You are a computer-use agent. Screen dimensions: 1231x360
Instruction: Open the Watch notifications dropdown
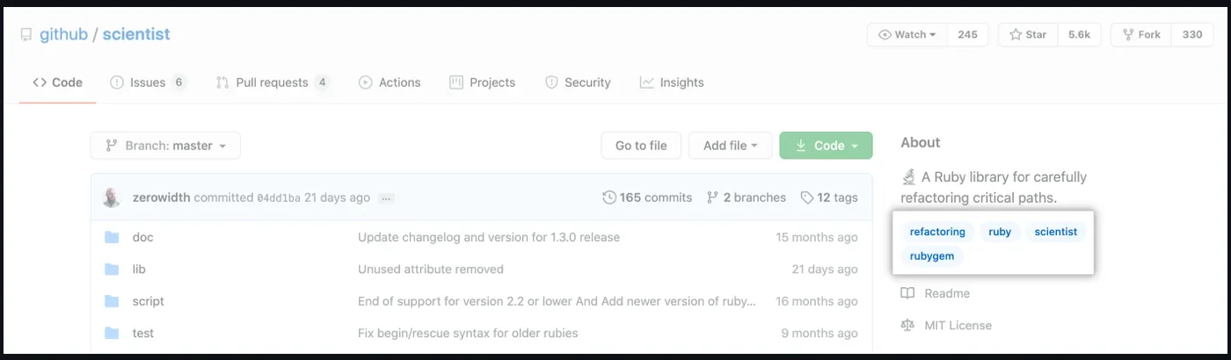click(x=907, y=35)
